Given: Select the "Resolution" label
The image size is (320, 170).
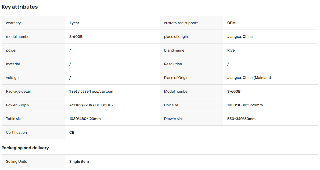Looking at the screenshot, I should tap(173, 64).
